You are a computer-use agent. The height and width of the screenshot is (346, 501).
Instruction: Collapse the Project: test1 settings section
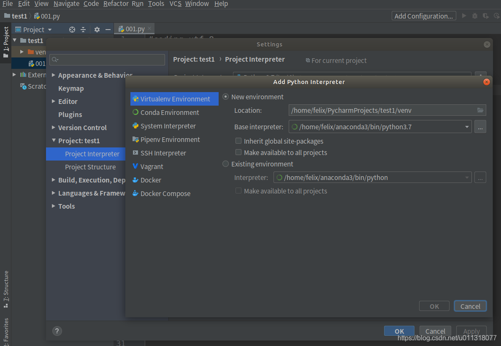coord(53,140)
